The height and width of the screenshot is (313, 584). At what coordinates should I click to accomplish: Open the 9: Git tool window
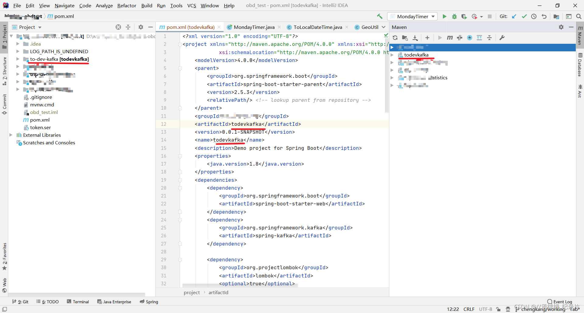(20, 301)
